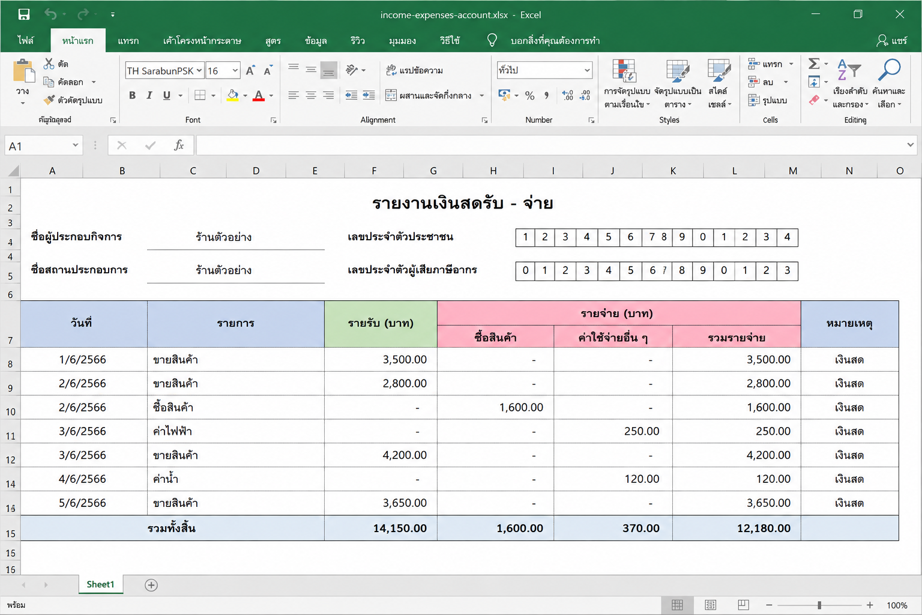Click the Share button
The height and width of the screenshot is (615, 922).
pos(892,40)
